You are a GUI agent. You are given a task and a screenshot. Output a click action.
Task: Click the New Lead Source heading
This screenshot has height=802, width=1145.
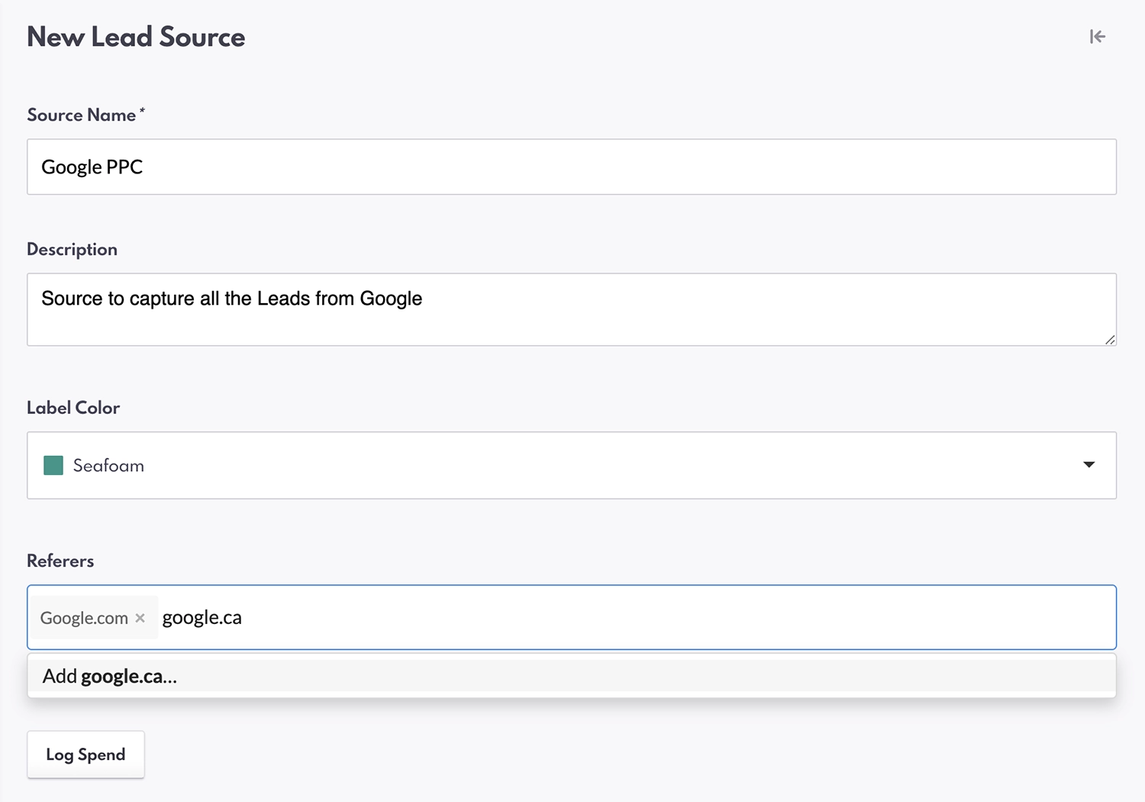pos(136,36)
